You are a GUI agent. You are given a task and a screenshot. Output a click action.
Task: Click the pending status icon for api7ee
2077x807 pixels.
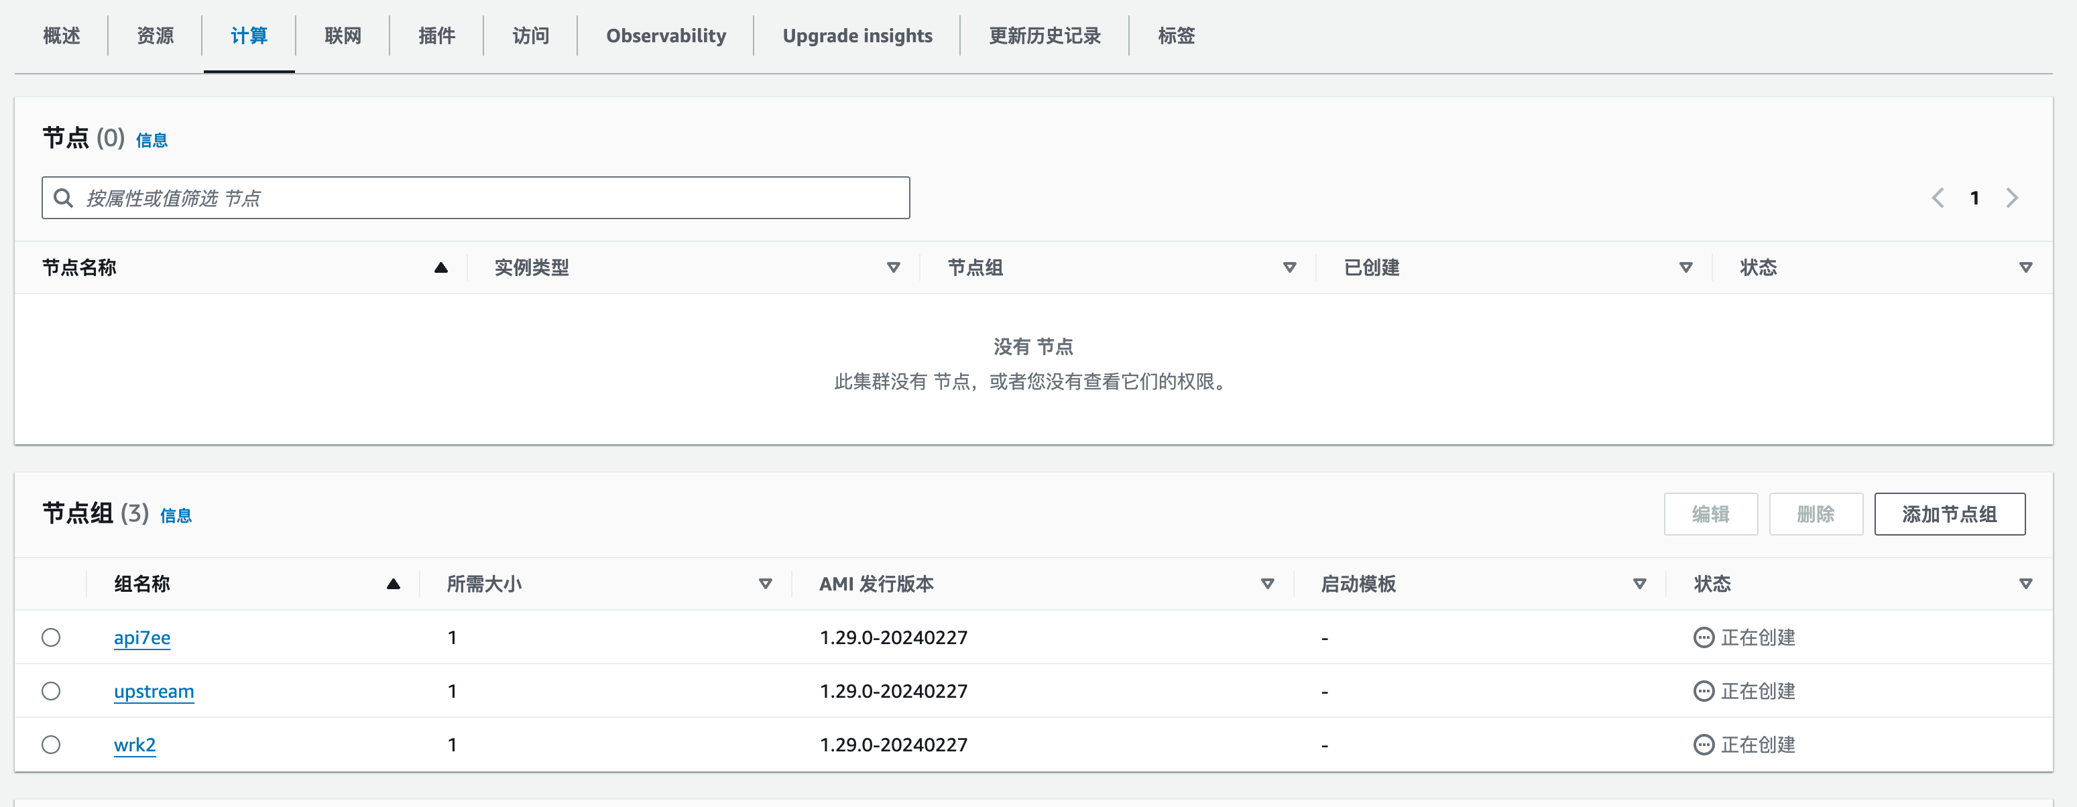pos(1704,637)
